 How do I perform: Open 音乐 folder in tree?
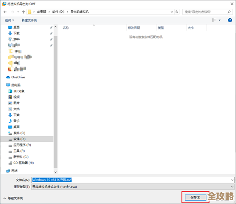[17, 121]
